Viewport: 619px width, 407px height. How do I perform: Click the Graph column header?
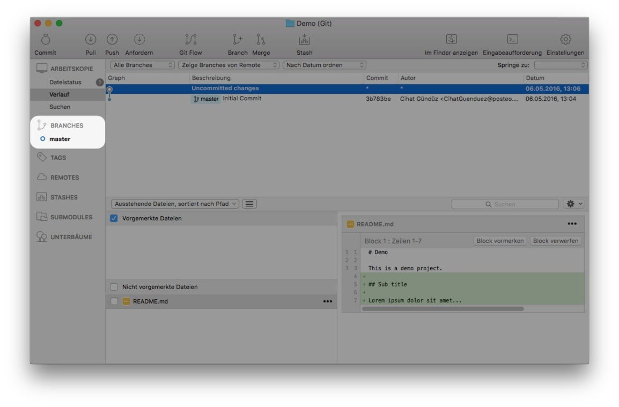(116, 78)
